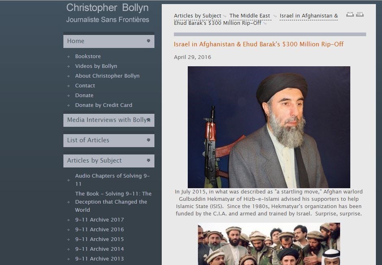Open 9-11 Archive 2017

click(x=100, y=220)
